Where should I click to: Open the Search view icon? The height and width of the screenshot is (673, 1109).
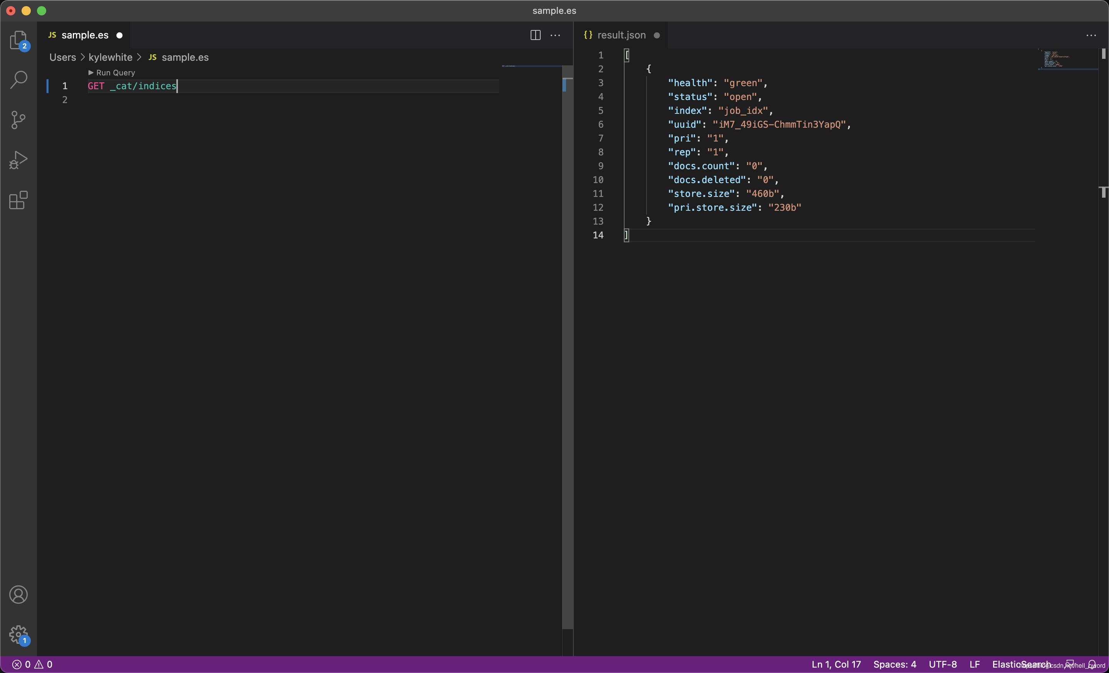click(18, 80)
